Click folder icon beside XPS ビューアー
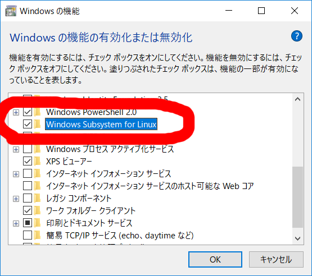The height and width of the screenshot is (276, 312). [x=38, y=161]
